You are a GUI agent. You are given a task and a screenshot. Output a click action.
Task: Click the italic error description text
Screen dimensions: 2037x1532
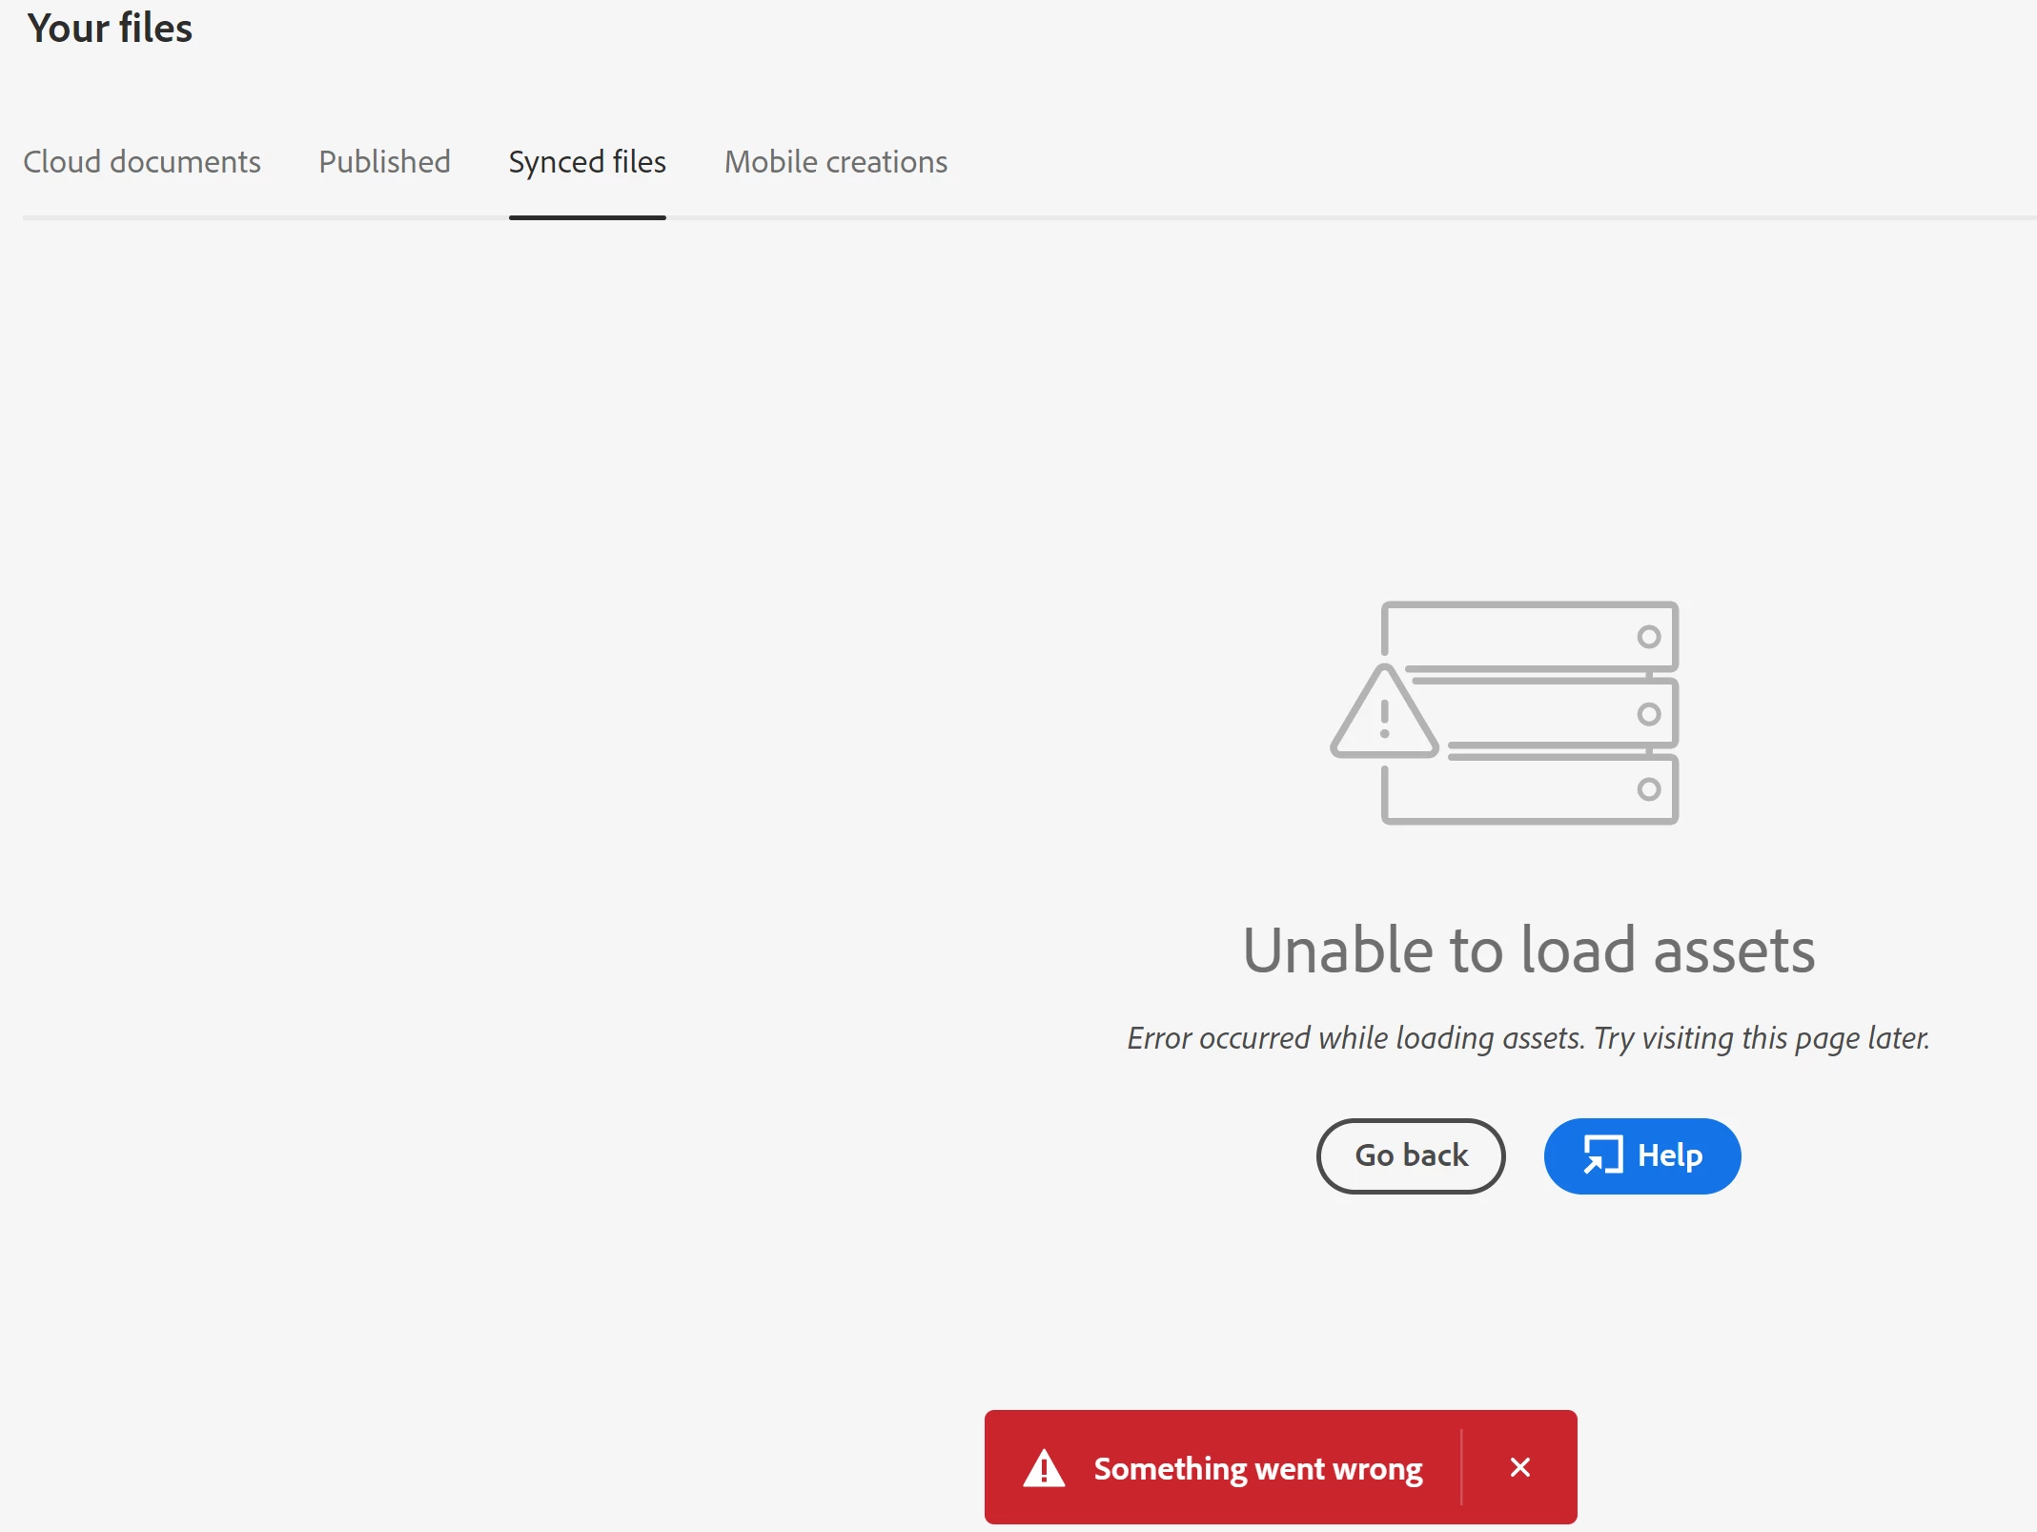tap(1528, 1038)
